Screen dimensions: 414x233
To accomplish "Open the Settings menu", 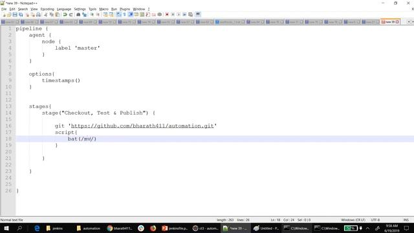I will pos(80,9).
